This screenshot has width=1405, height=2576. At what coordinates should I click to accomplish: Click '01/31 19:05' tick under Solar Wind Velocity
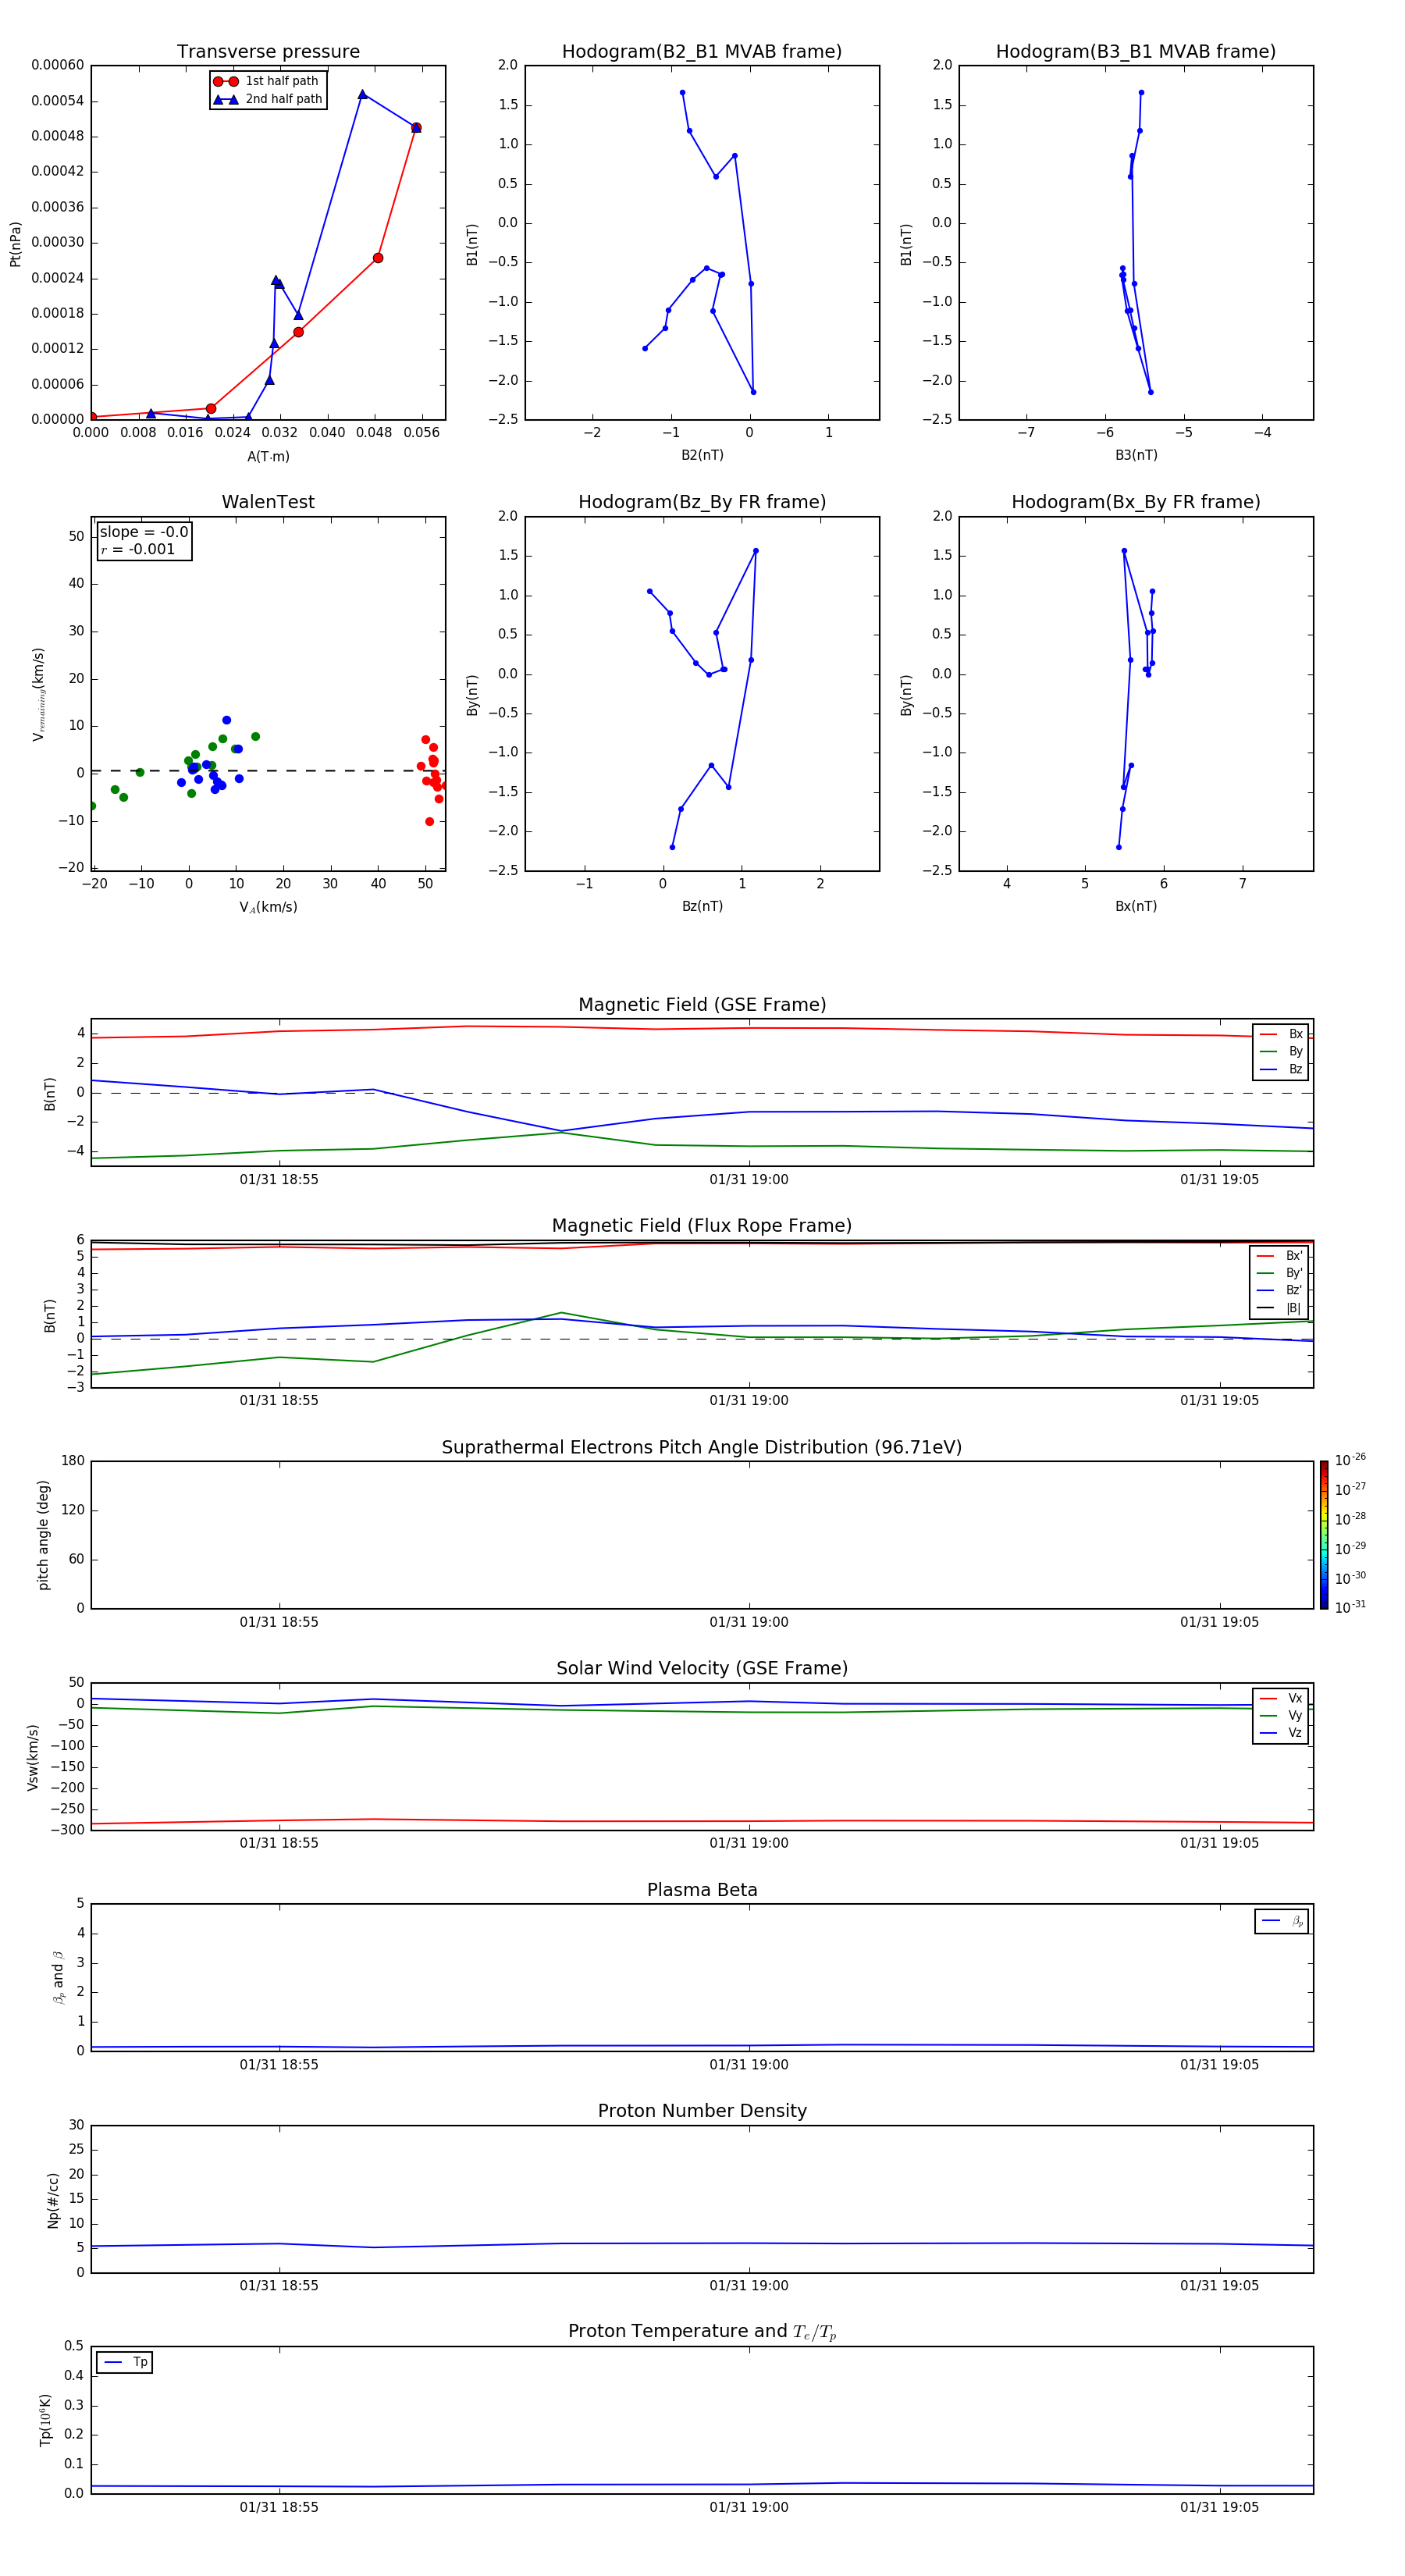1219,1843
